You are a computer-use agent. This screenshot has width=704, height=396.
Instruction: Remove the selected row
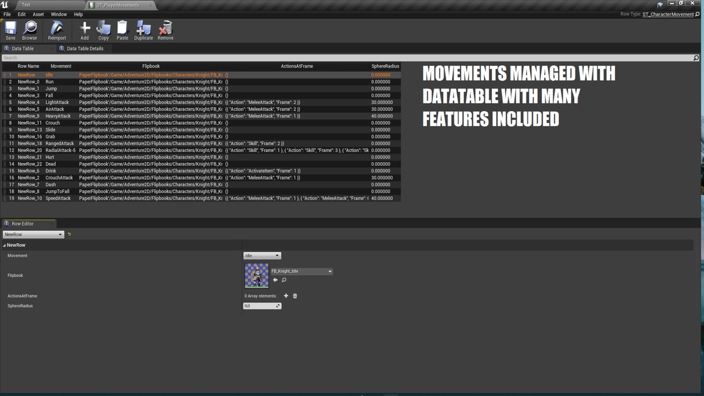[x=166, y=30]
